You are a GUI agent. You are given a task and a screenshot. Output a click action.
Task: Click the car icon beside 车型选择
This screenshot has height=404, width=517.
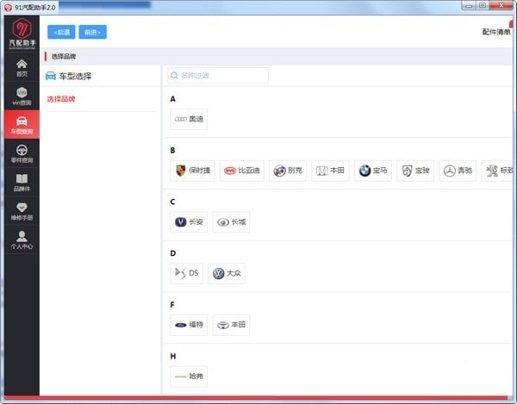[51, 76]
